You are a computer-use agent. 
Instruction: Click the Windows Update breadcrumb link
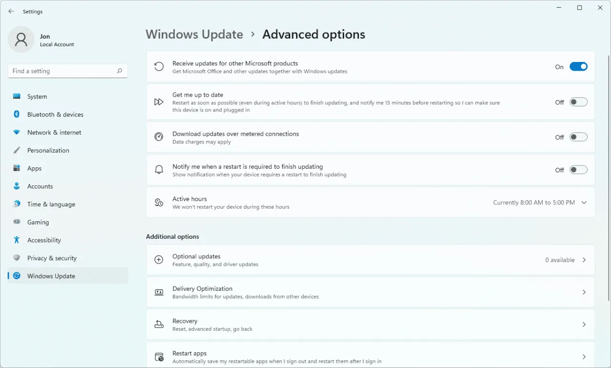pos(194,34)
